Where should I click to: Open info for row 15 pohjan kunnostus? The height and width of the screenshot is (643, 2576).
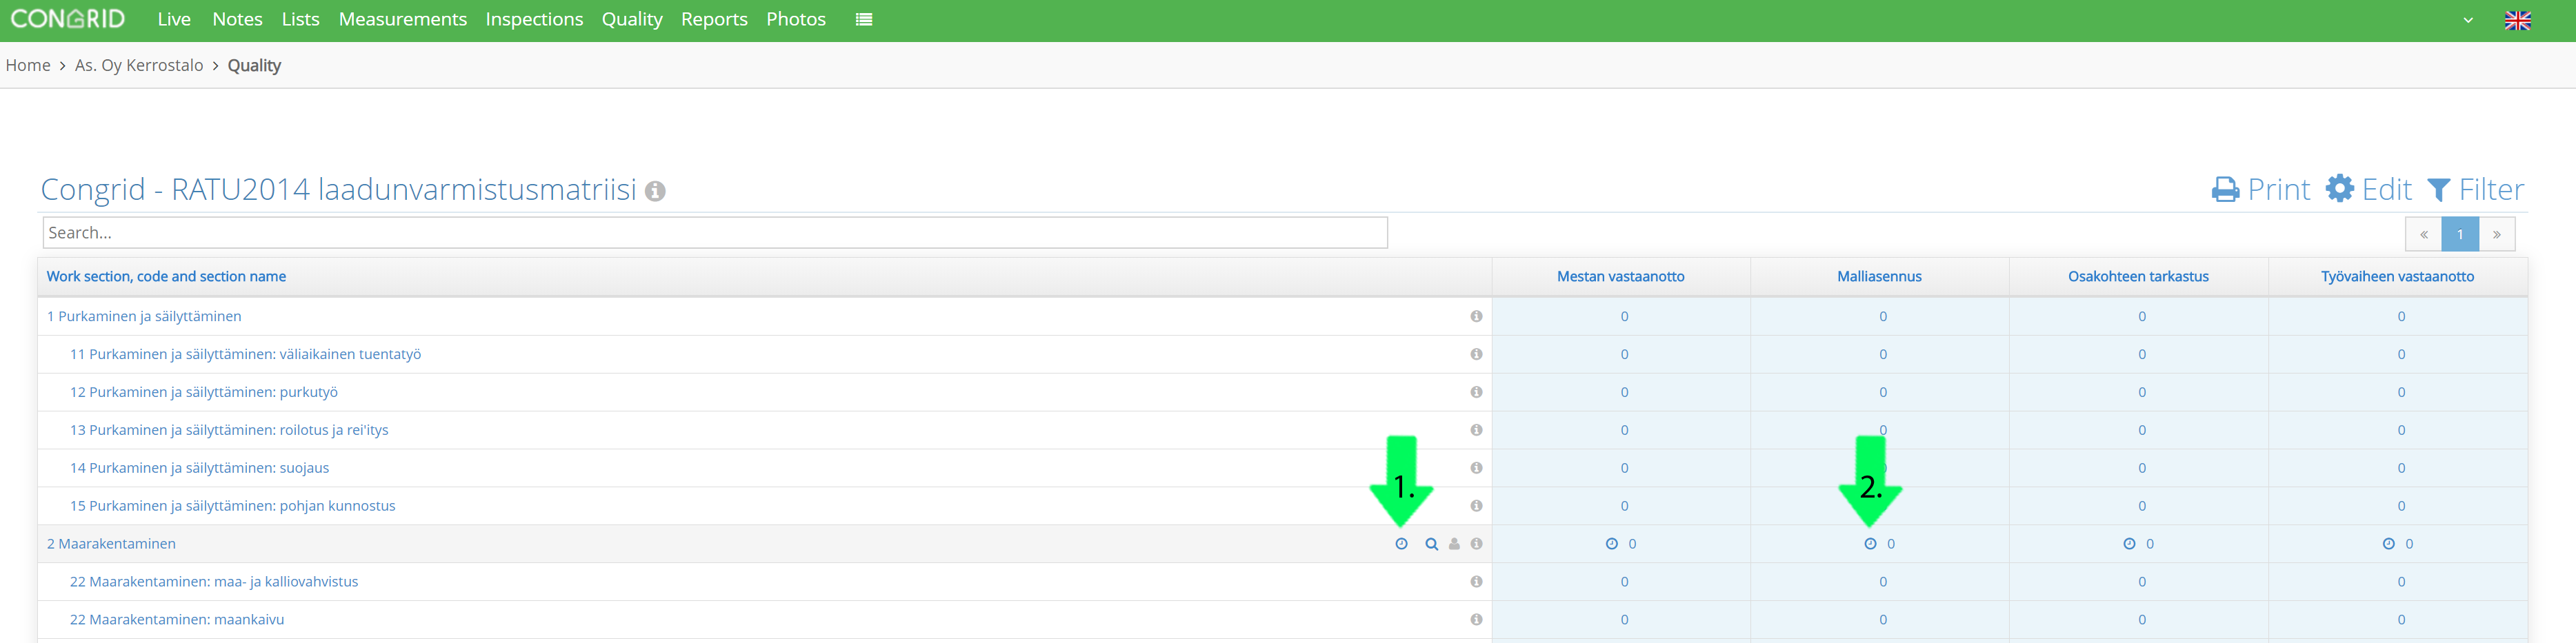click(x=1476, y=506)
